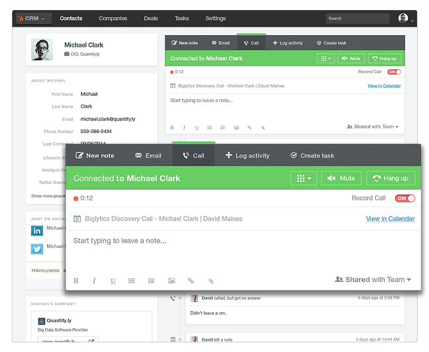Turn off Record Call switch in enlarged panel
This screenshot has width=429, height=352.
pos(405,198)
